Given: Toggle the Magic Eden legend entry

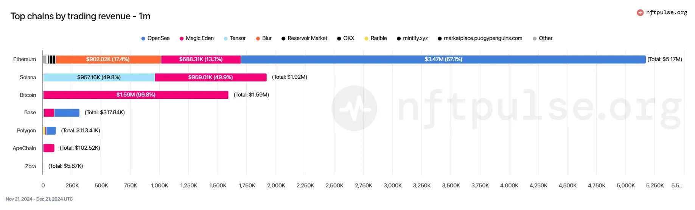Looking at the screenshot, I should click(x=196, y=38).
